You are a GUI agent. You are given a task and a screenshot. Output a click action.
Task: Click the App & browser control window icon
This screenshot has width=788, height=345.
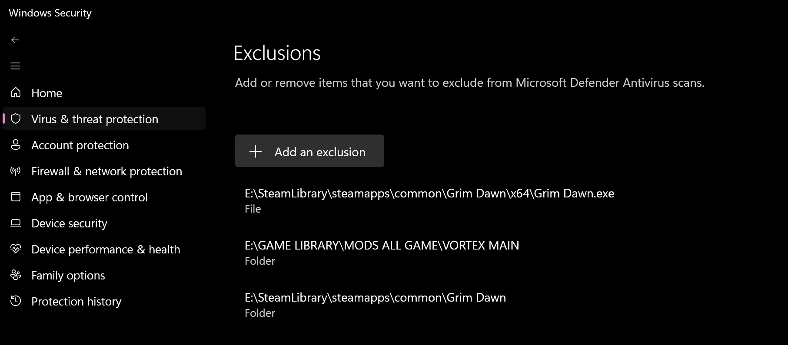16,197
